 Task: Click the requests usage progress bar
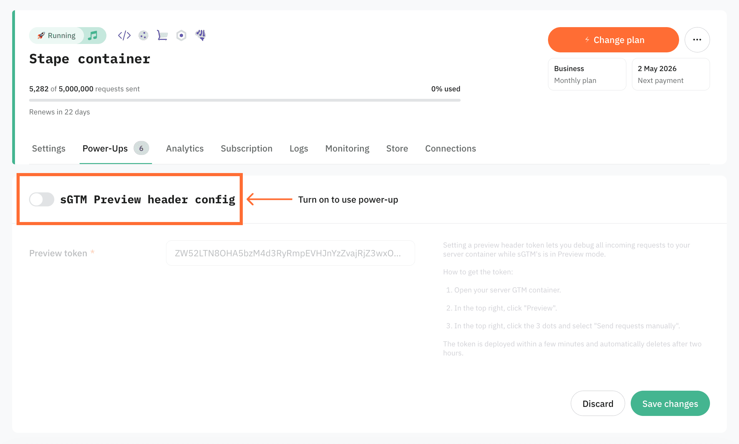pyautogui.click(x=245, y=100)
